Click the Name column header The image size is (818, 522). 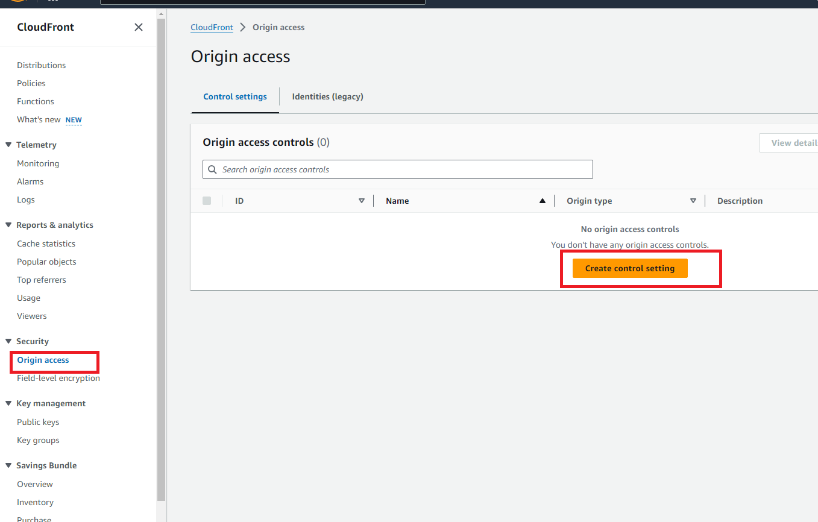397,201
